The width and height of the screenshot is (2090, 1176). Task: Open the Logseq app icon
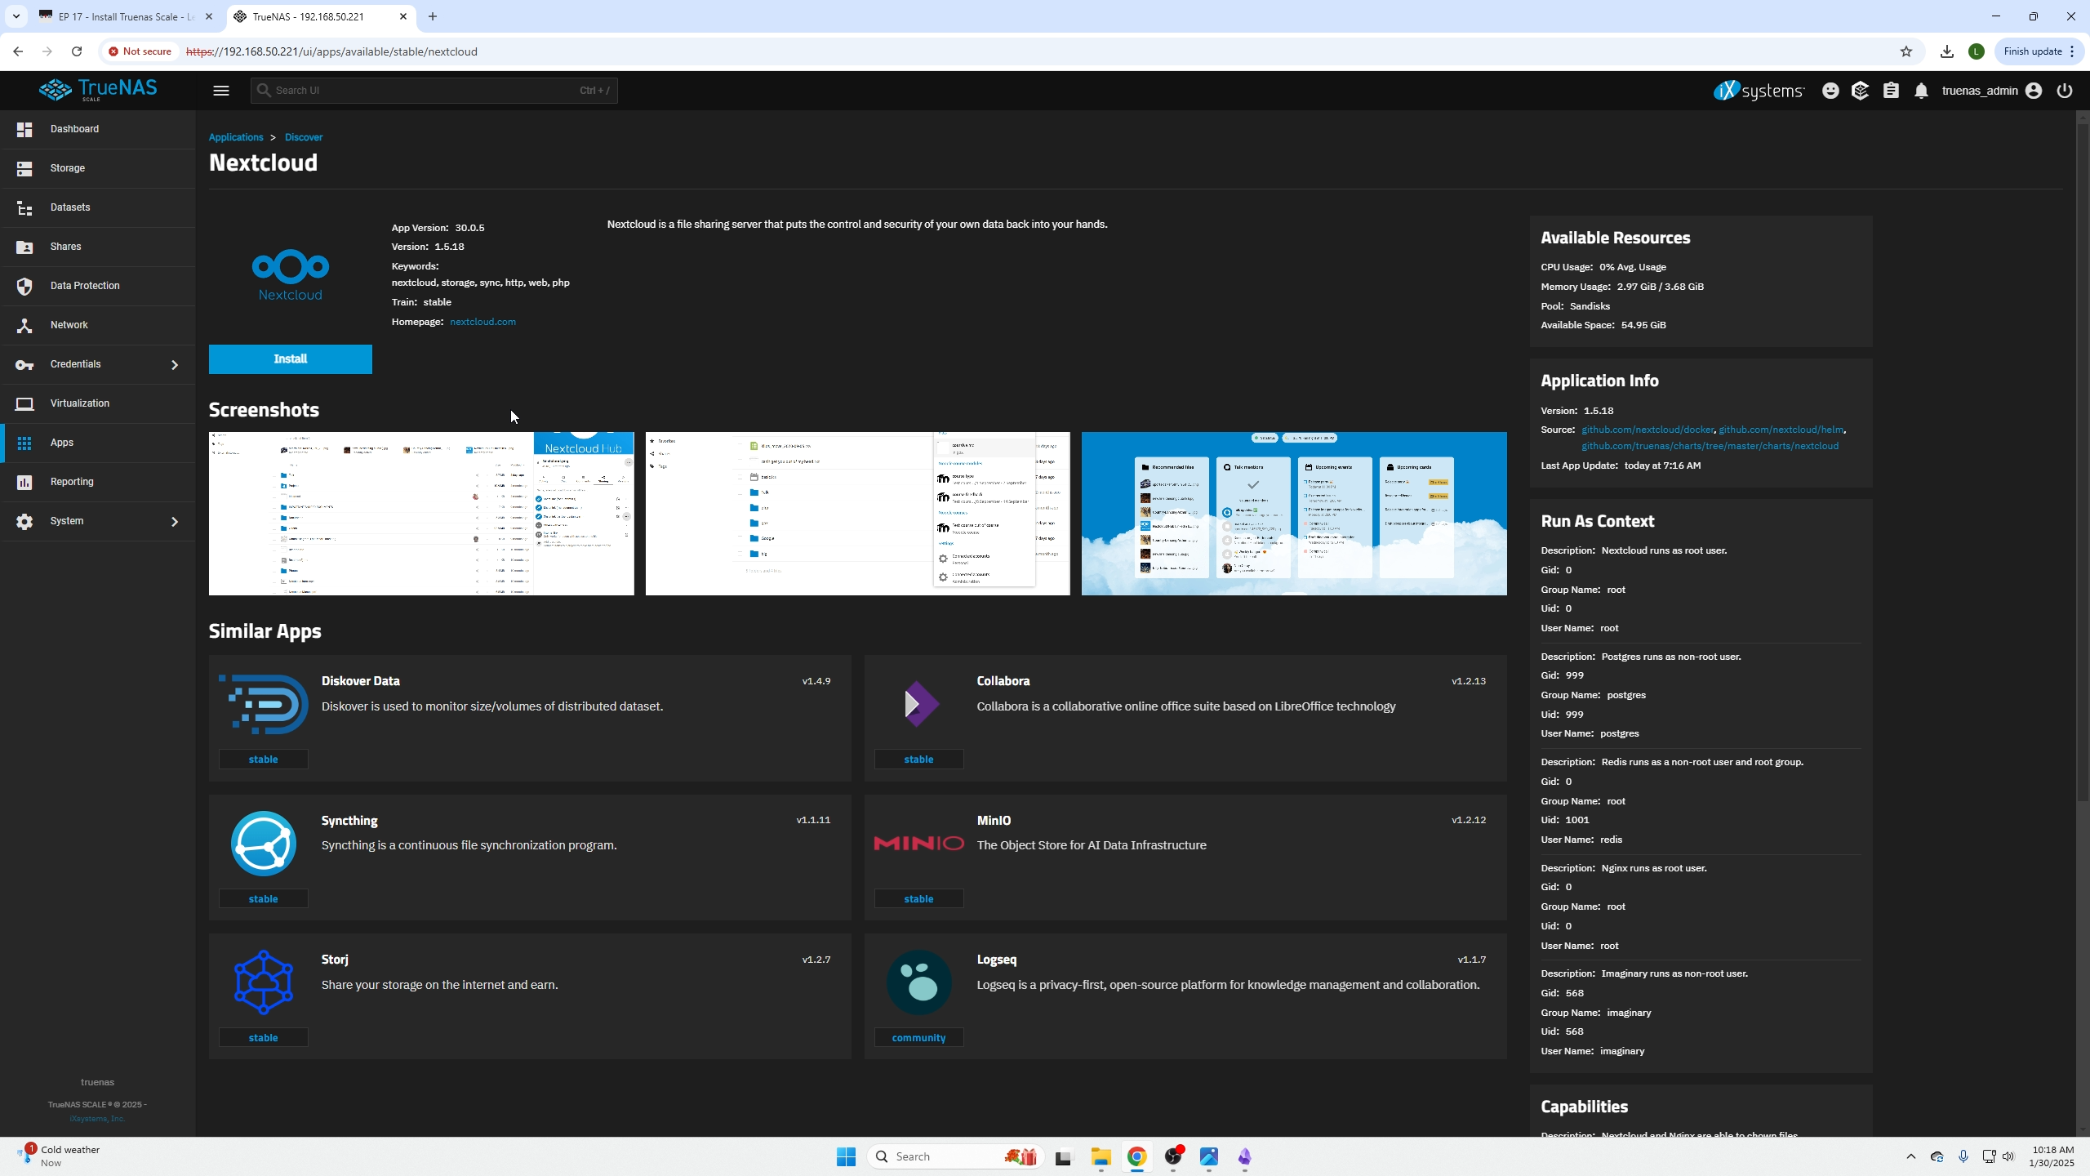(918, 982)
